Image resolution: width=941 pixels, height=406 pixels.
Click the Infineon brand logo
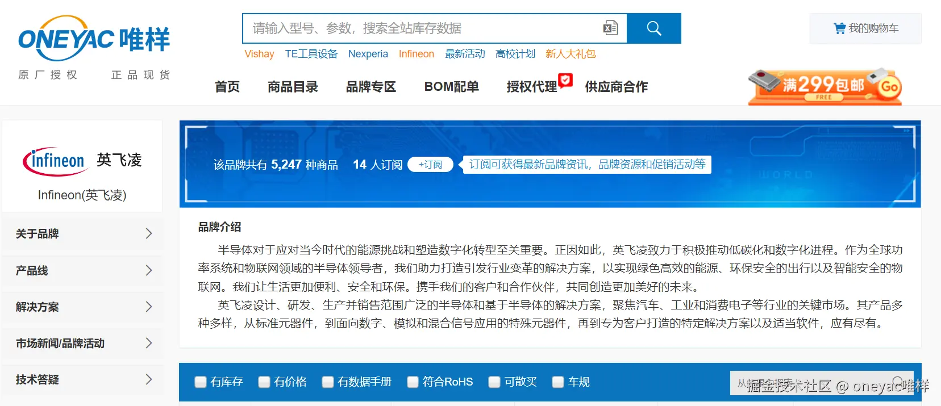[82, 161]
